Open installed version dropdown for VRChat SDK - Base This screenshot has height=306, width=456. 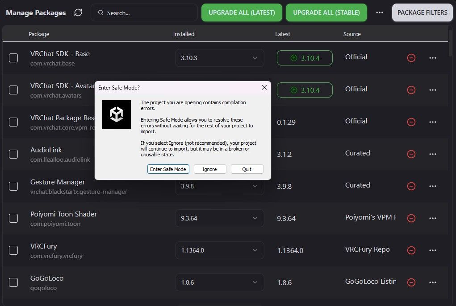220,58
